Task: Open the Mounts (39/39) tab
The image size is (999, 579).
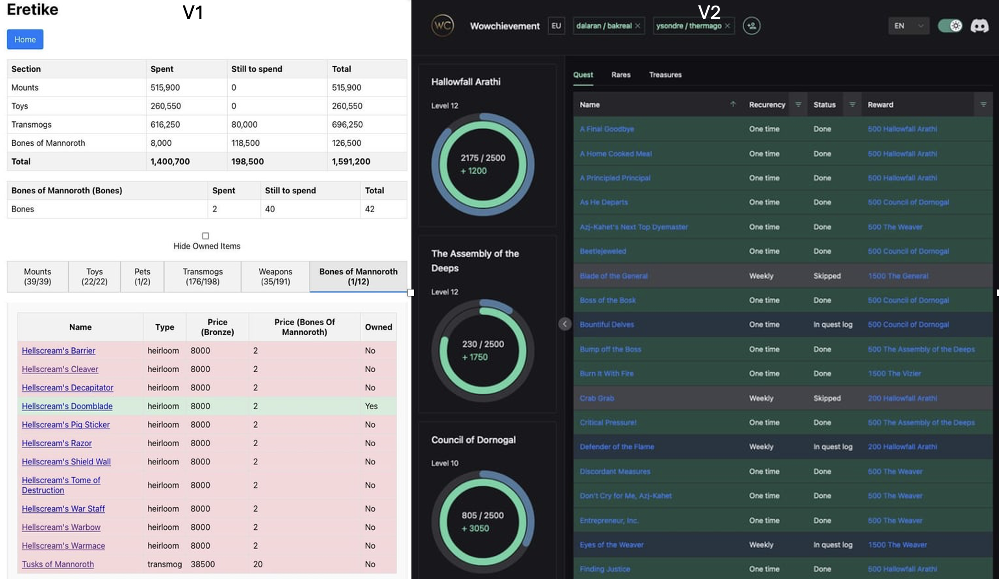Action: (x=37, y=276)
